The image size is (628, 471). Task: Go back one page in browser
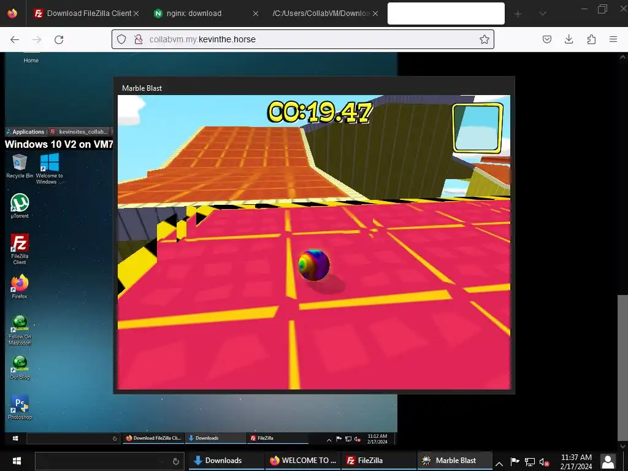point(15,39)
